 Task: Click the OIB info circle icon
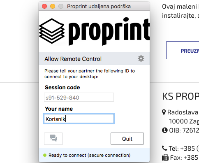(164, 130)
